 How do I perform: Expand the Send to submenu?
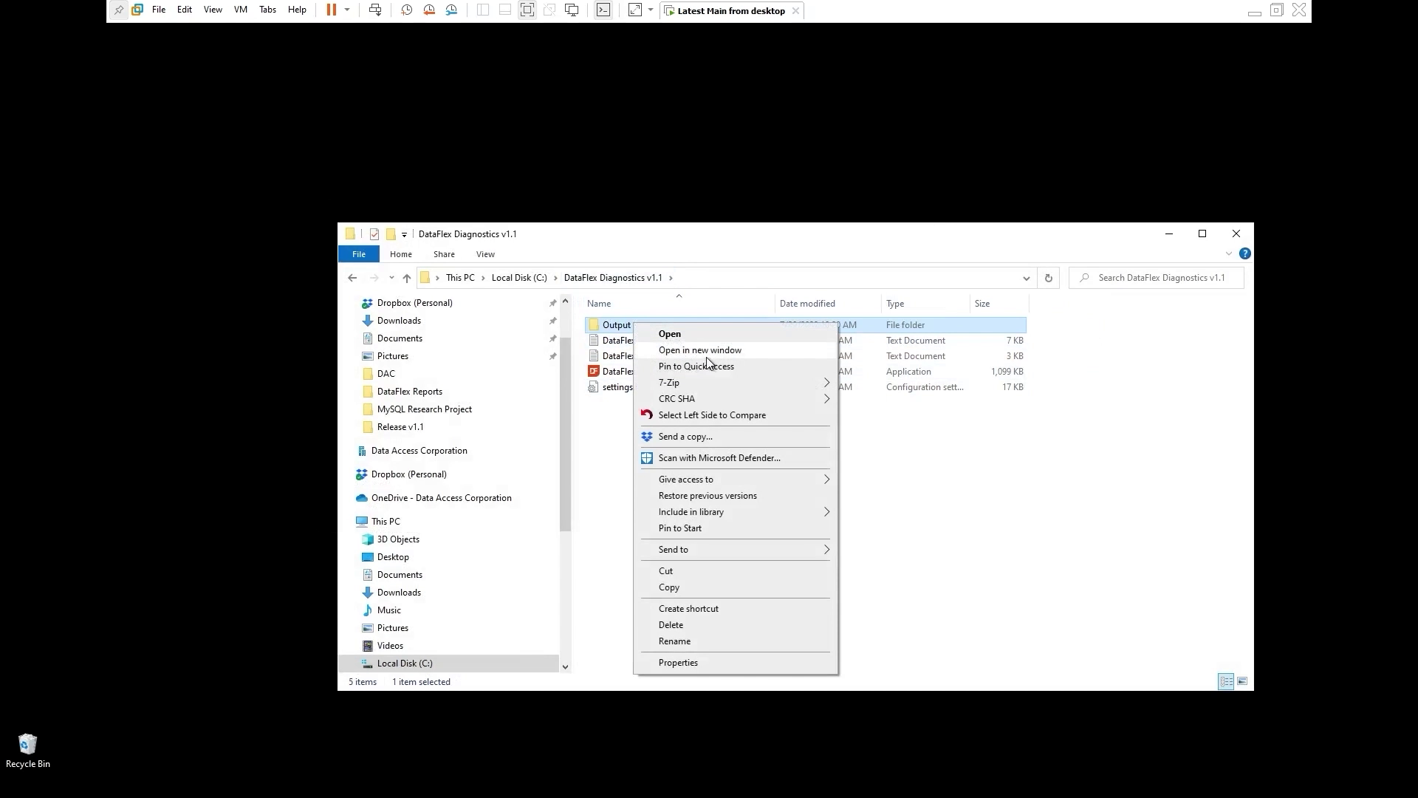point(736,550)
